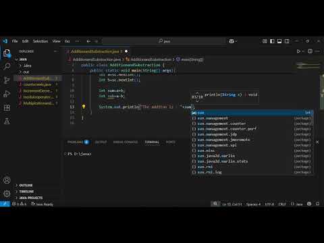Open the Source Control view
The image size is (324, 243).
pyautogui.click(x=7, y=80)
